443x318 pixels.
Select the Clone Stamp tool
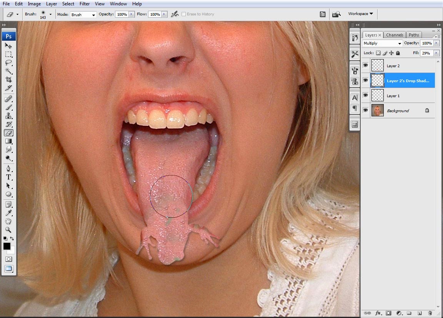point(8,116)
